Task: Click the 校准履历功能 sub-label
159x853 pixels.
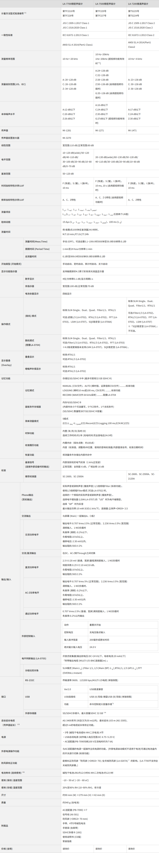Action: click(x=32, y=445)
